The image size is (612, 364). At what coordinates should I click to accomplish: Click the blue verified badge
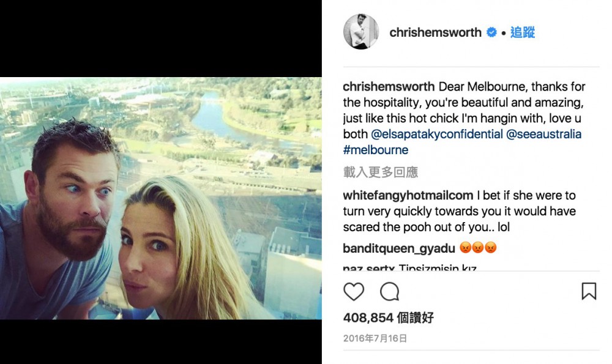click(x=491, y=32)
